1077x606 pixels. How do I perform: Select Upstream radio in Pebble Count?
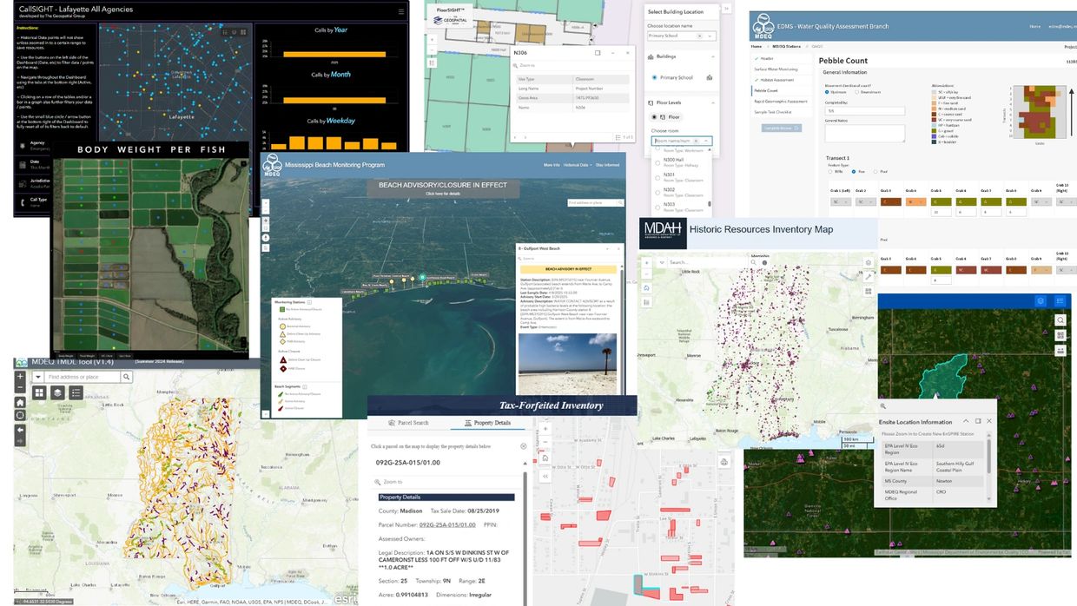[827, 92]
